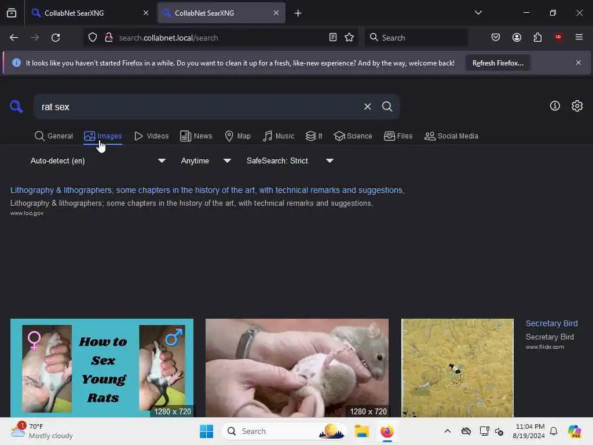Go back to previous page

pyautogui.click(x=14, y=38)
